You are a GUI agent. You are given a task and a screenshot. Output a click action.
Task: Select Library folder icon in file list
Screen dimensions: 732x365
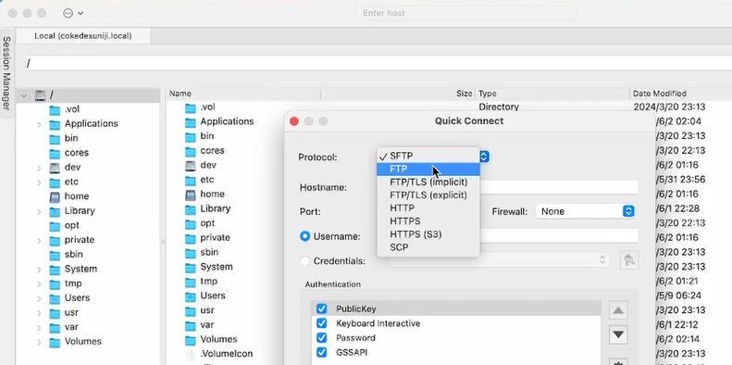coord(190,209)
